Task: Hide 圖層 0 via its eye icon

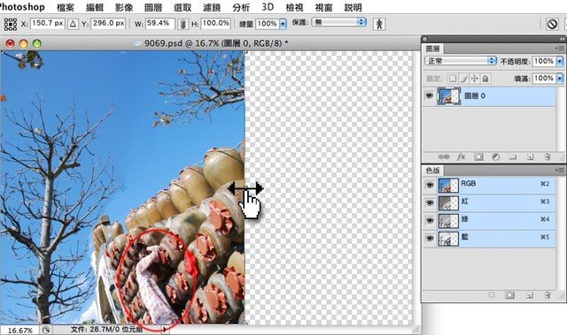Action: pyautogui.click(x=429, y=96)
